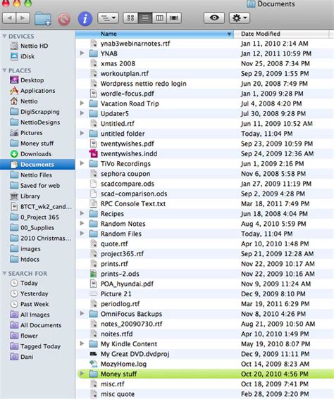This screenshot has height=399, width=334.
Task: Go forward with the right arrow button
Action: point(23,18)
